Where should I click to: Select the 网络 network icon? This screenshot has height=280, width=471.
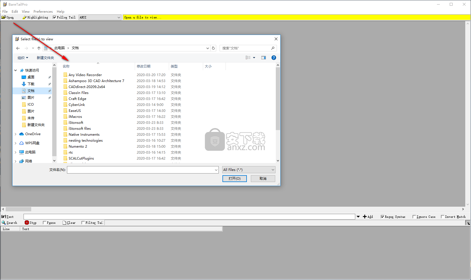click(22, 161)
